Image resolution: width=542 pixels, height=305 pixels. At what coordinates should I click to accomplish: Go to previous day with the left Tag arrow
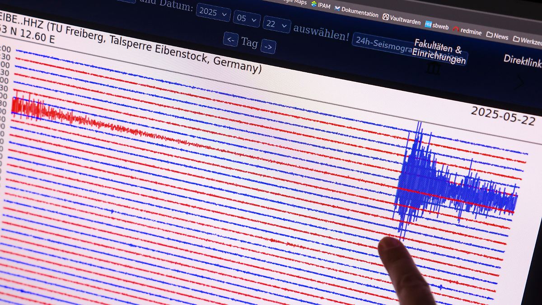pos(231,40)
